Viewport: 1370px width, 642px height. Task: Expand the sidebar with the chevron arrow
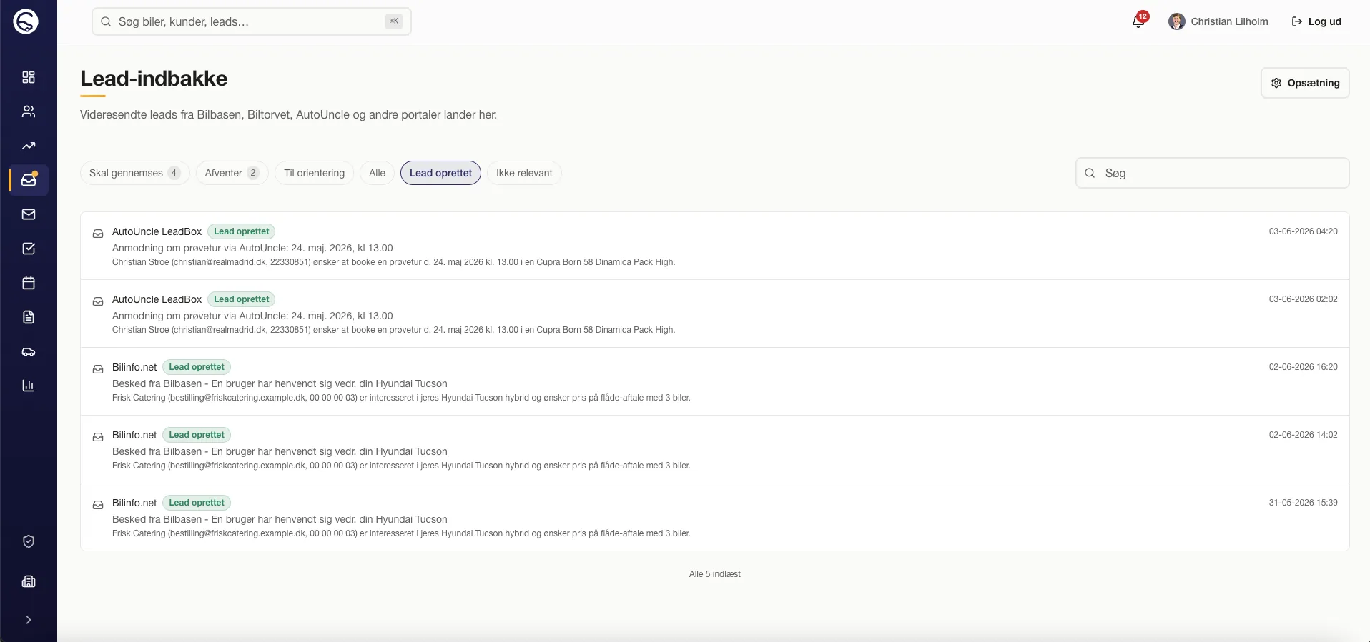(x=29, y=620)
